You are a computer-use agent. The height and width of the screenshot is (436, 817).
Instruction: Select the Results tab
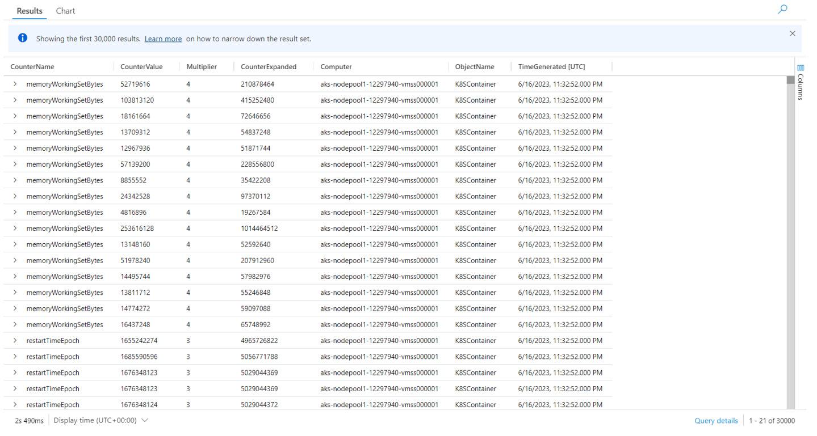[x=30, y=11]
